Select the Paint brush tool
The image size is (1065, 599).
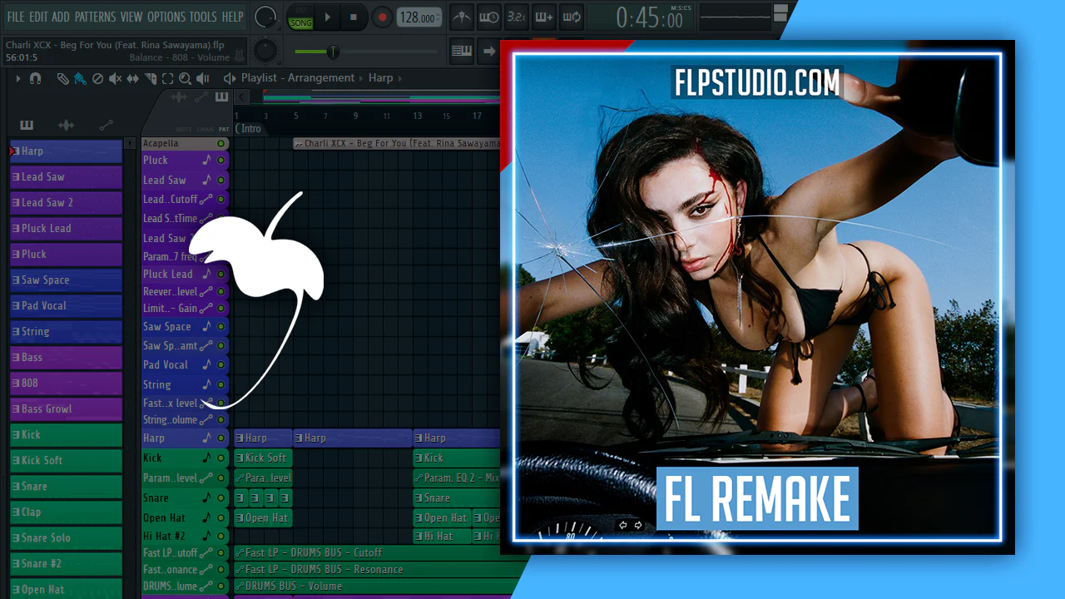point(80,78)
